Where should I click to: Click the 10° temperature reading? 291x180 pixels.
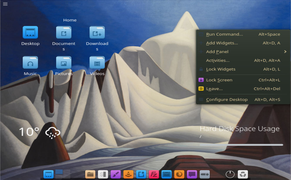click(29, 132)
